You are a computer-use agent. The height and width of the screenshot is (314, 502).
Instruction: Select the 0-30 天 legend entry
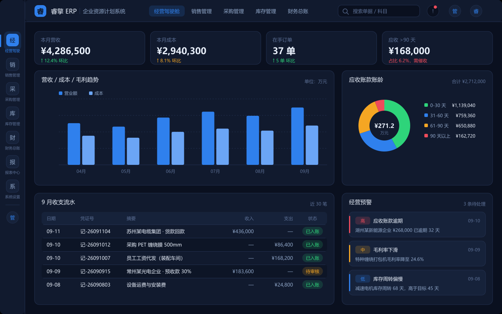pos(450,105)
